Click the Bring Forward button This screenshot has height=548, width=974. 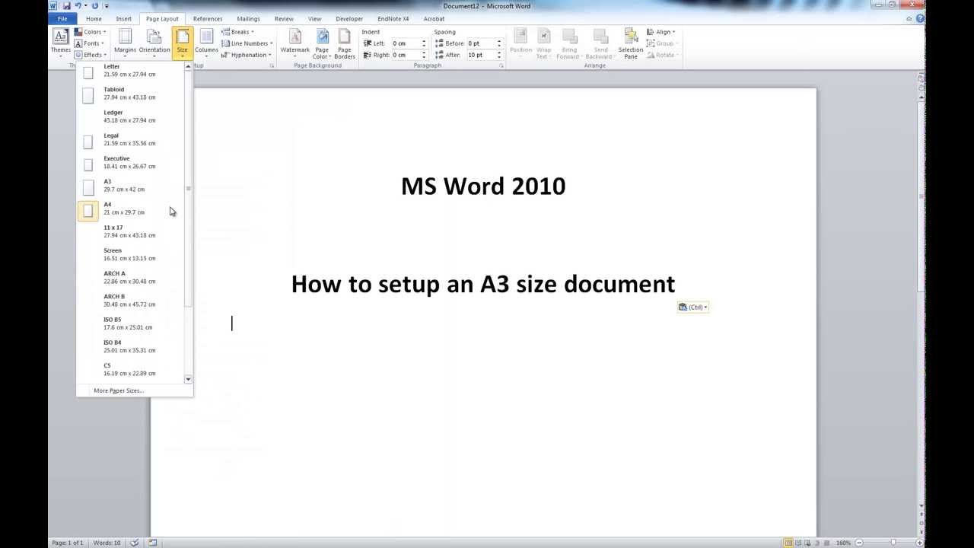(x=568, y=43)
